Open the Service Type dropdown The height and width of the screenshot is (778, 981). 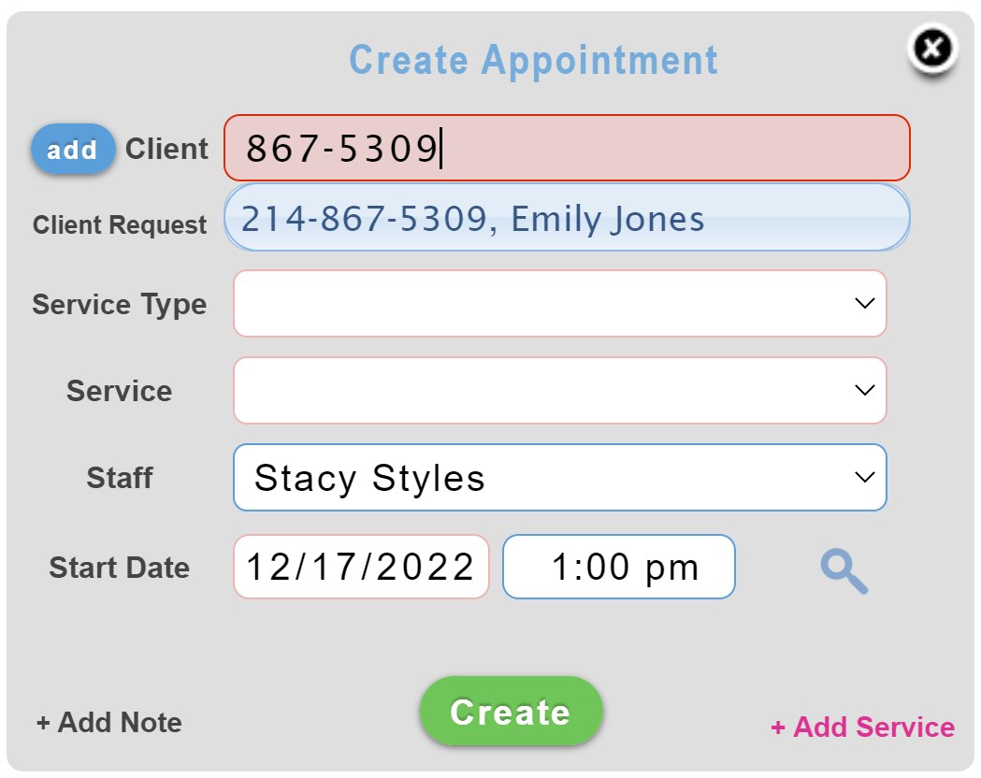point(560,303)
